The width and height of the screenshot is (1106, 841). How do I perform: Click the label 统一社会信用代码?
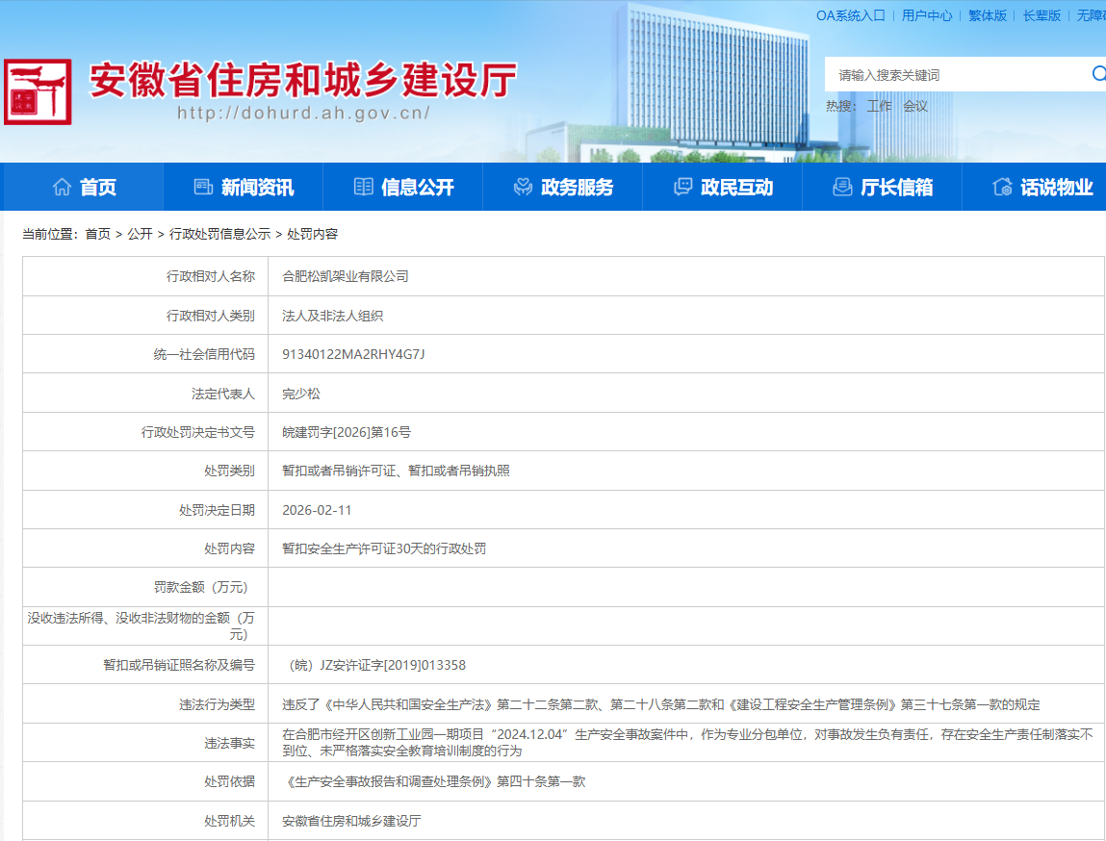point(204,354)
